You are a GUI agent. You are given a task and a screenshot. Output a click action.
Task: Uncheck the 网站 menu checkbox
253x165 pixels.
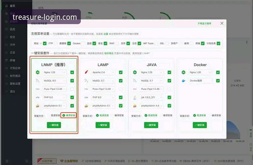pos(45,44)
